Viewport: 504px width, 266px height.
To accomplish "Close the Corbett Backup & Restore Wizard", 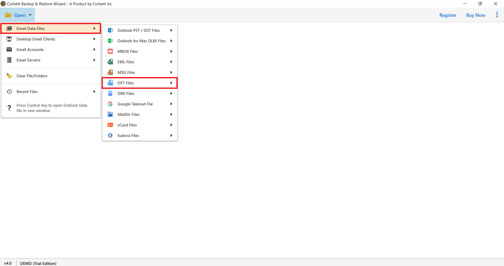I will pos(496,4).
